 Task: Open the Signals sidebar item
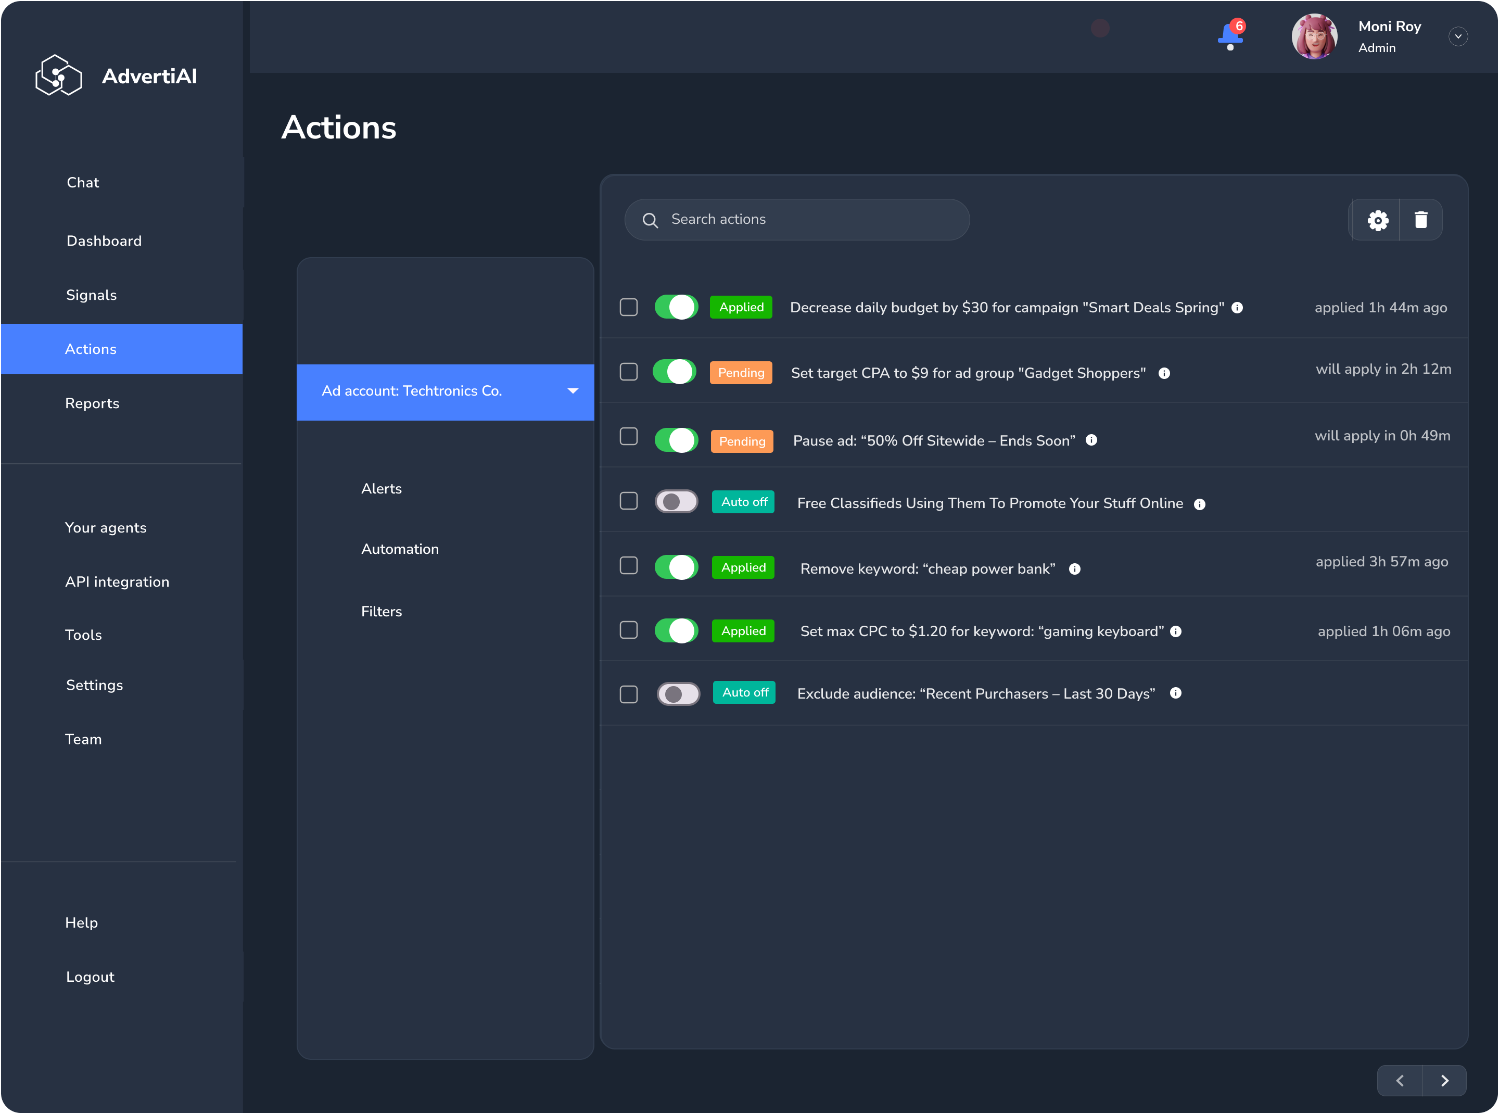click(92, 295)
